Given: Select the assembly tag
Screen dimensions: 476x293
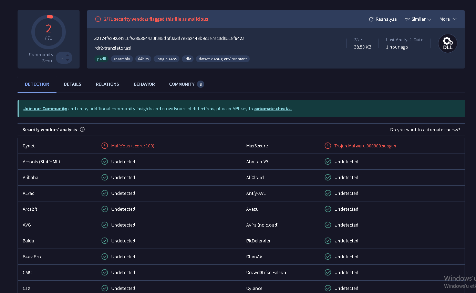Looking at the screenshot, I should 122,59.
